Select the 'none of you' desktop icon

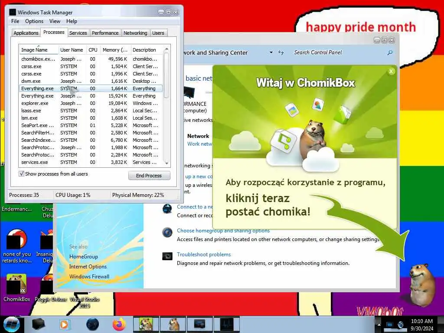tap(17, 246)
